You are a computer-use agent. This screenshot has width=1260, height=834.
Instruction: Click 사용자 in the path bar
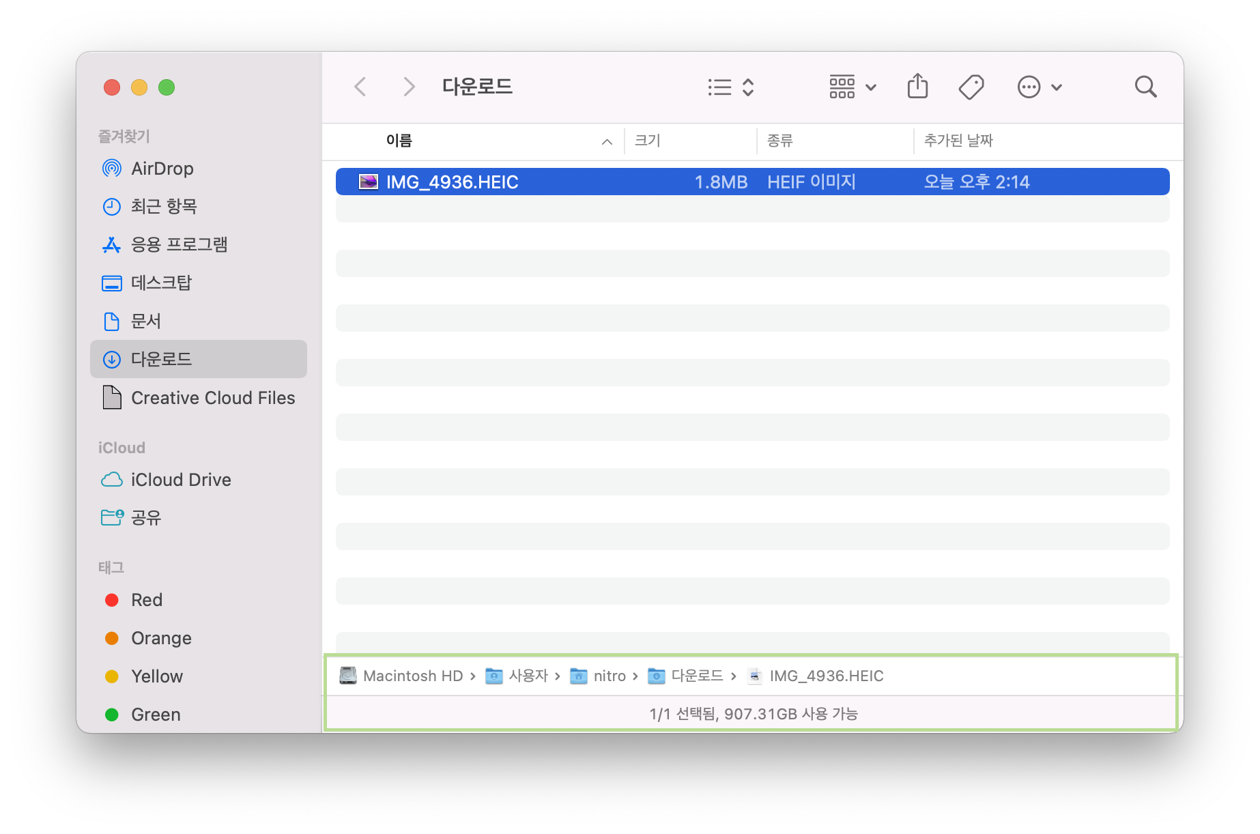517,676
